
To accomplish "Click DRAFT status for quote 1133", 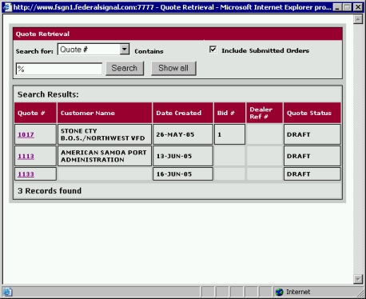I will point(312,174).
